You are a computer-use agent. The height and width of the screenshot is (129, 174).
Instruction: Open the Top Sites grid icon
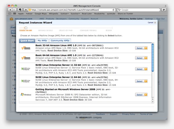(14, 13)
